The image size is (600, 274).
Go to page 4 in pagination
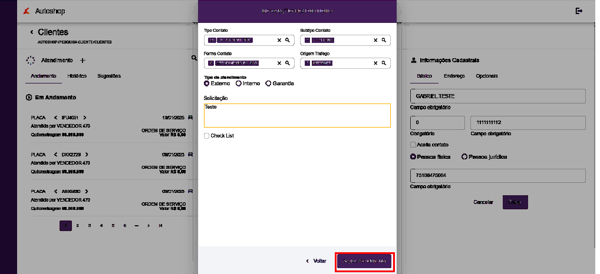(x=101, y=226)
